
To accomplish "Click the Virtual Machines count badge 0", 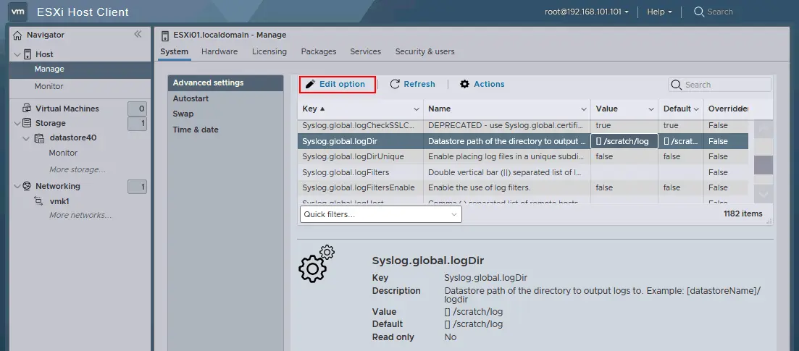I will pos(137,109).
